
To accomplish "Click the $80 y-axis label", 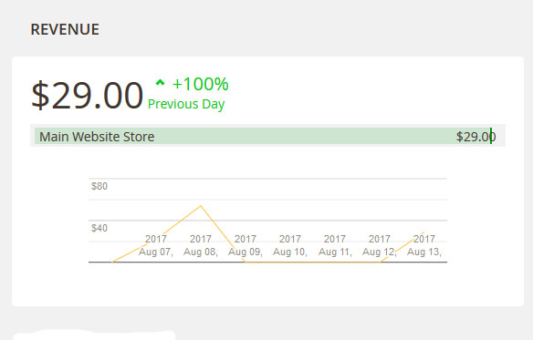I will [99, 186].
